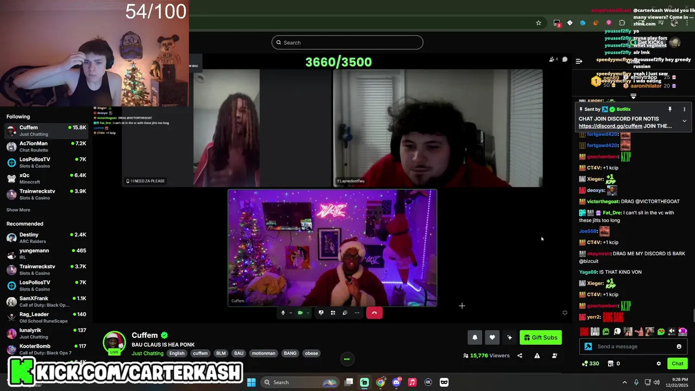Click the share screen icon in call bar

321,313
